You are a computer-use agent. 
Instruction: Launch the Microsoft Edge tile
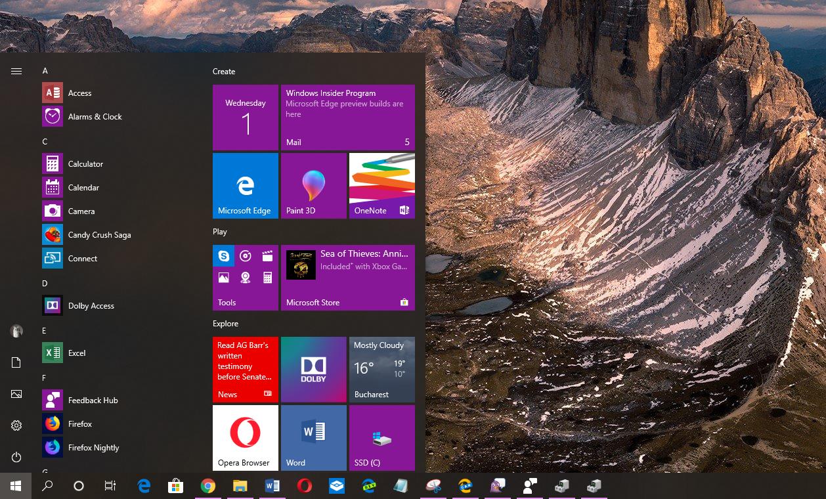(x=246, y=186)
